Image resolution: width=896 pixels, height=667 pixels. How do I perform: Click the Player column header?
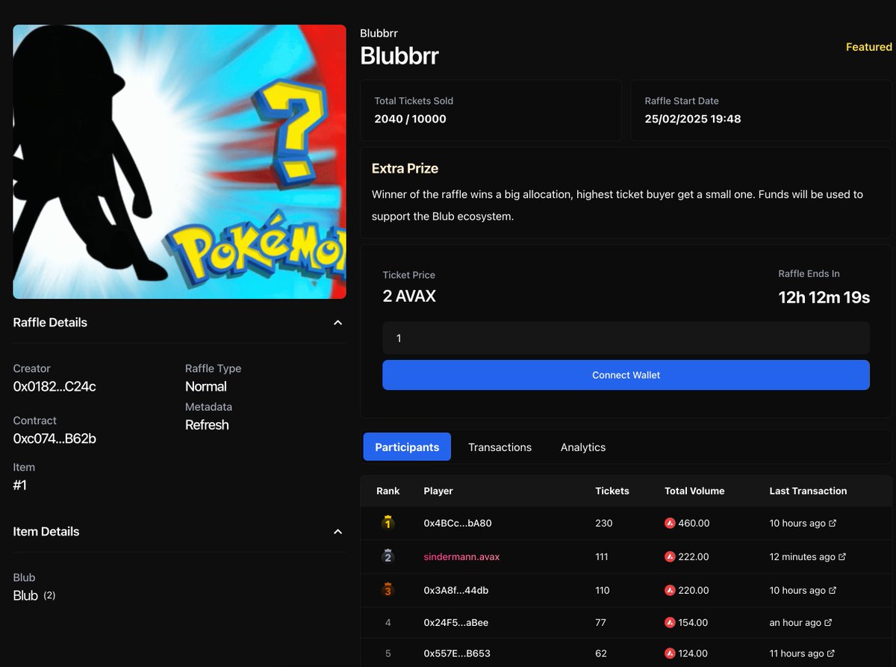point(438,491)
